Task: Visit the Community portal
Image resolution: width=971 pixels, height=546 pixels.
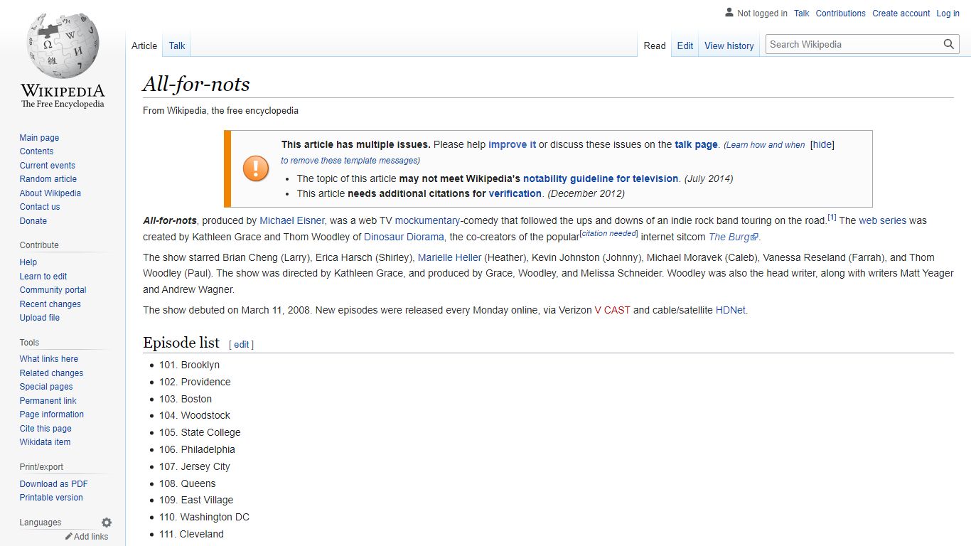Action: point(53,290)
